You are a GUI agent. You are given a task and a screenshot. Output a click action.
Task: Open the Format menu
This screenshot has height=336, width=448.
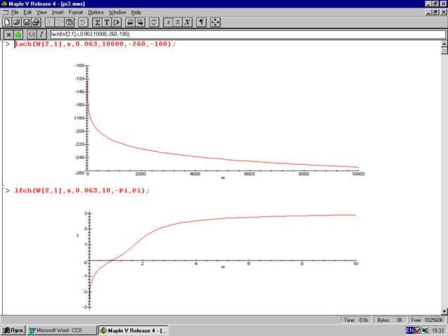pyautogui.click(x=75, y=12)
